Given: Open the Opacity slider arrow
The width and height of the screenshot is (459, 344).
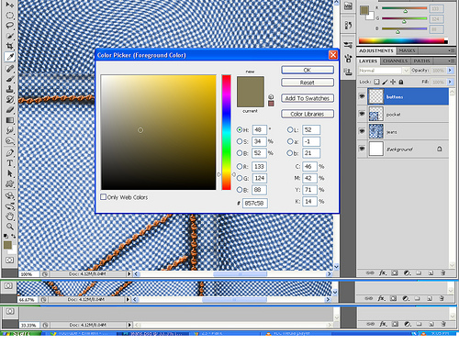Looking at the screenshot, I should point(450,71).
